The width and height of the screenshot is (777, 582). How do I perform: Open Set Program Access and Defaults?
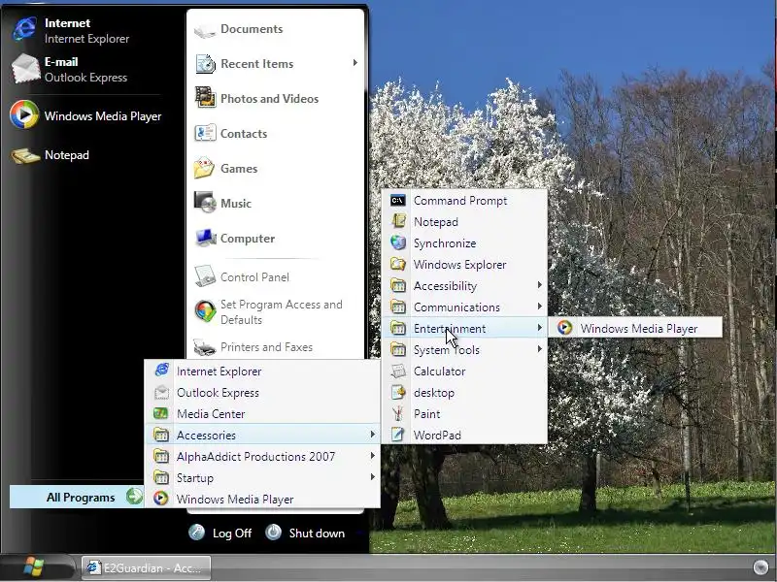[269, 311]
